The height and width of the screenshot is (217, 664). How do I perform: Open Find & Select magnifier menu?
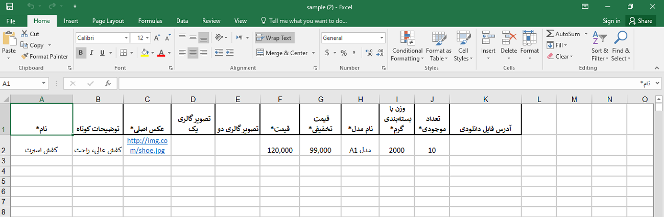(621, 46)
